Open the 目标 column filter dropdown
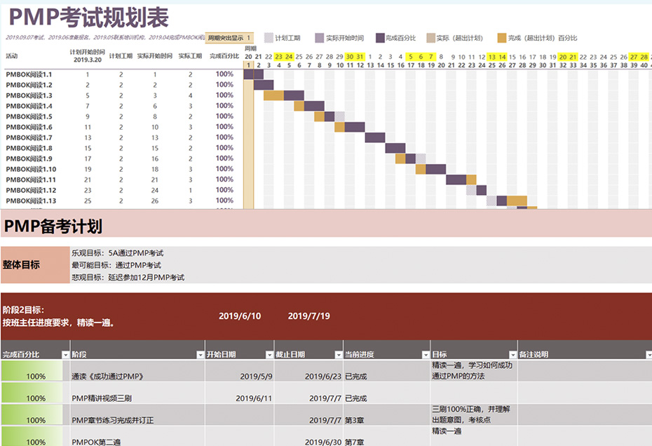Viewport: 652px width, 446px height. 511,355
